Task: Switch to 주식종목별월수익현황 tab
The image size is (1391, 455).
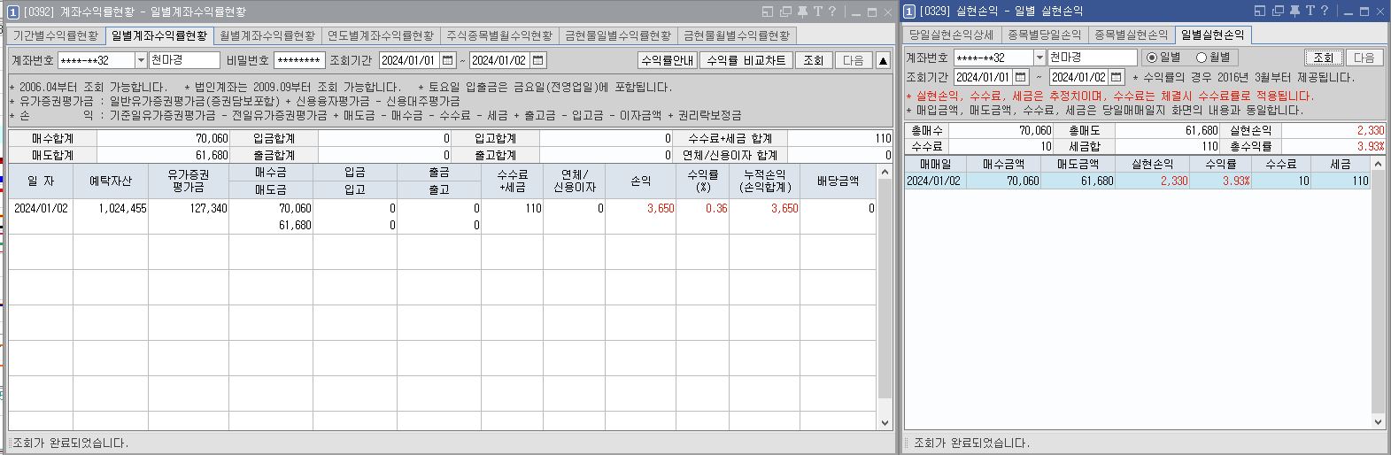Action: click(499, 36)
